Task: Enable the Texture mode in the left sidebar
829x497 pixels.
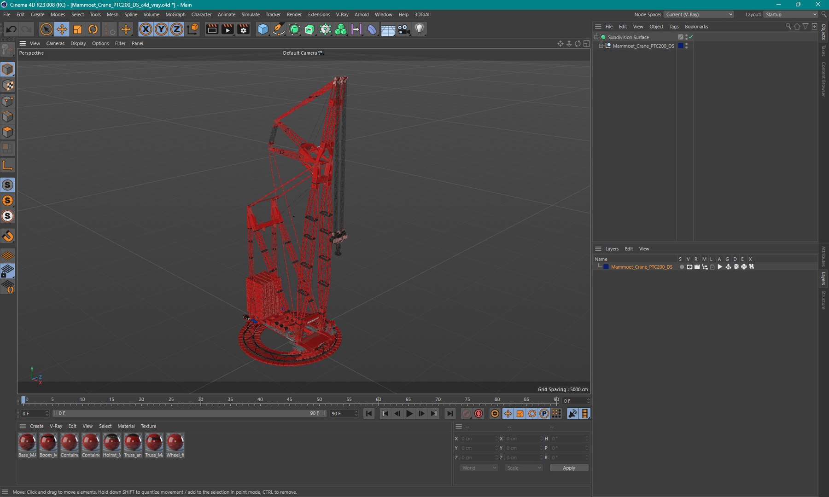Action: point(8,86)
